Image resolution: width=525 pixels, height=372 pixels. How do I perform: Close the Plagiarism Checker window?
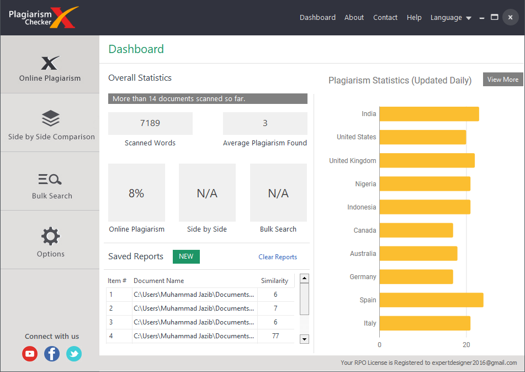click(x=510, y=17)
